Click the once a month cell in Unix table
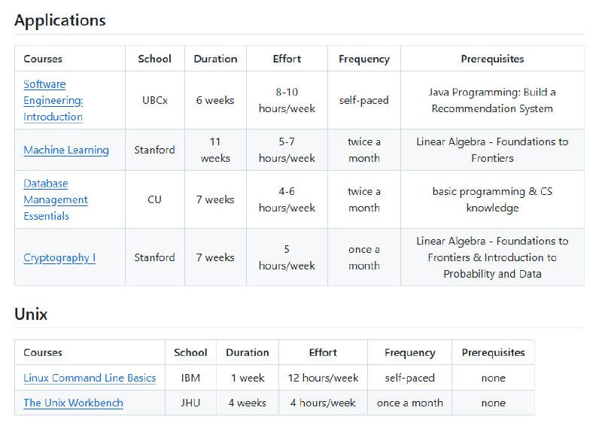 pos(409,403)
